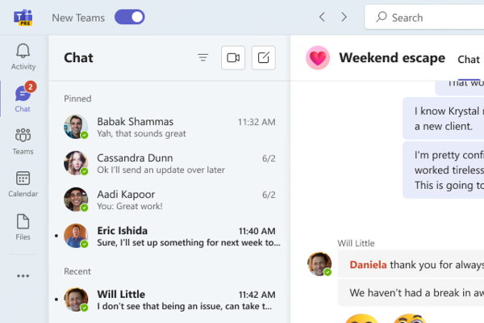This screenshot has height=323, width=484.
Task: Click the Weekend escape heart avatar
Action: tap(318, 58)
